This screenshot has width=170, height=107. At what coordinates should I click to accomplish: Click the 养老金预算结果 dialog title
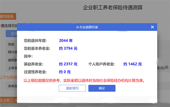pos(87,27)
